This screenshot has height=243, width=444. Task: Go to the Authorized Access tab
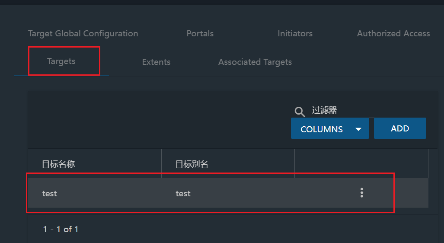393,33
